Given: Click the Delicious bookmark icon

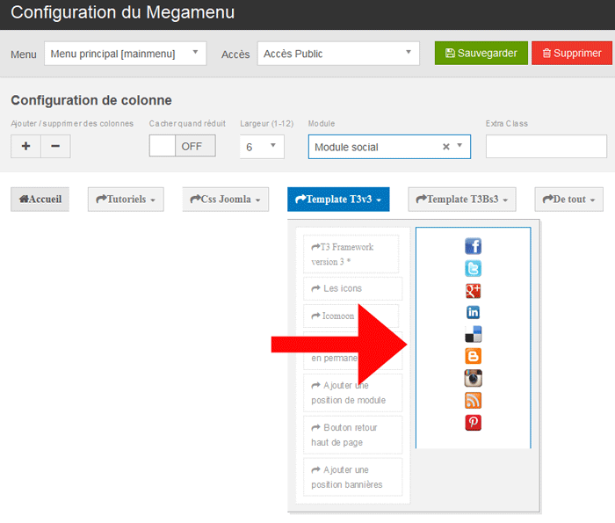Looking at the screenshot, I should coord(473,334).
